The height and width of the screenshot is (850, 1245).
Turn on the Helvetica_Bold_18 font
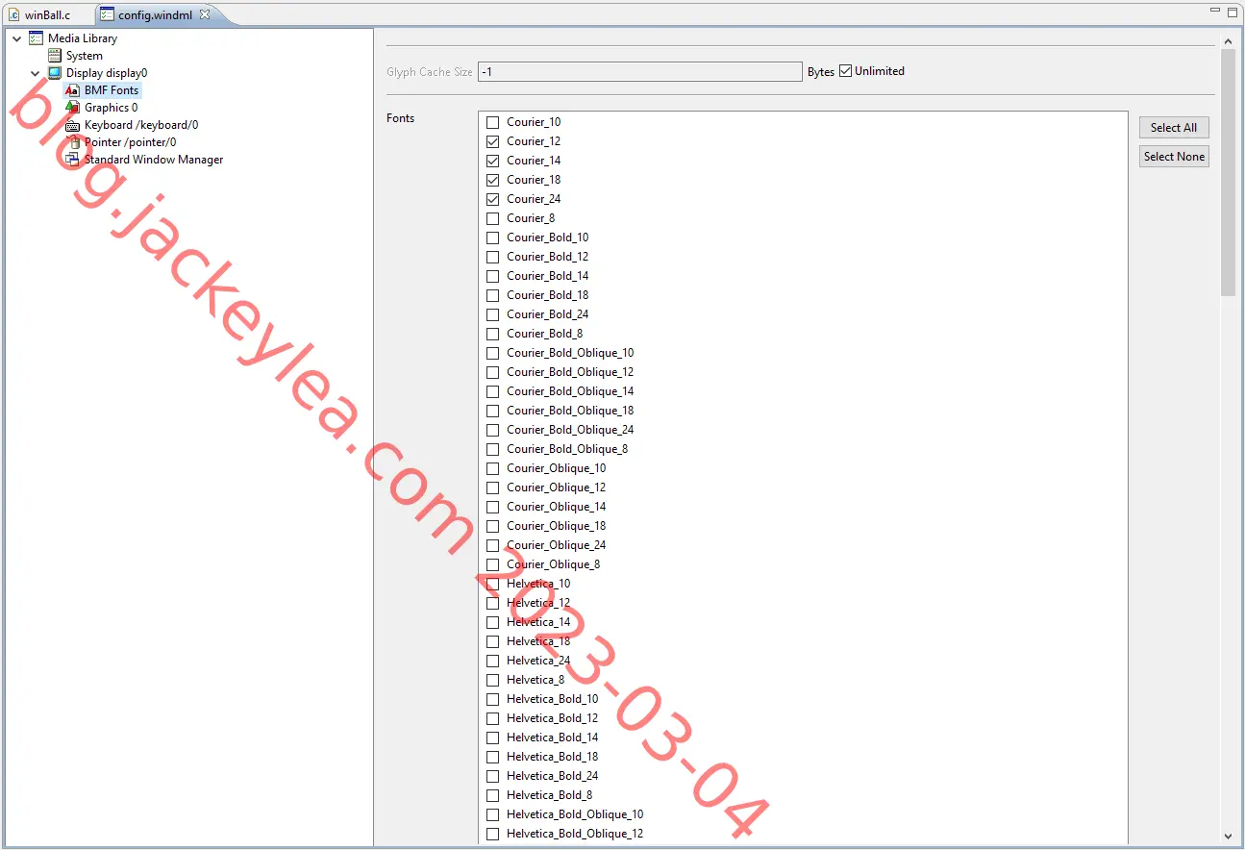pos(493,757)
